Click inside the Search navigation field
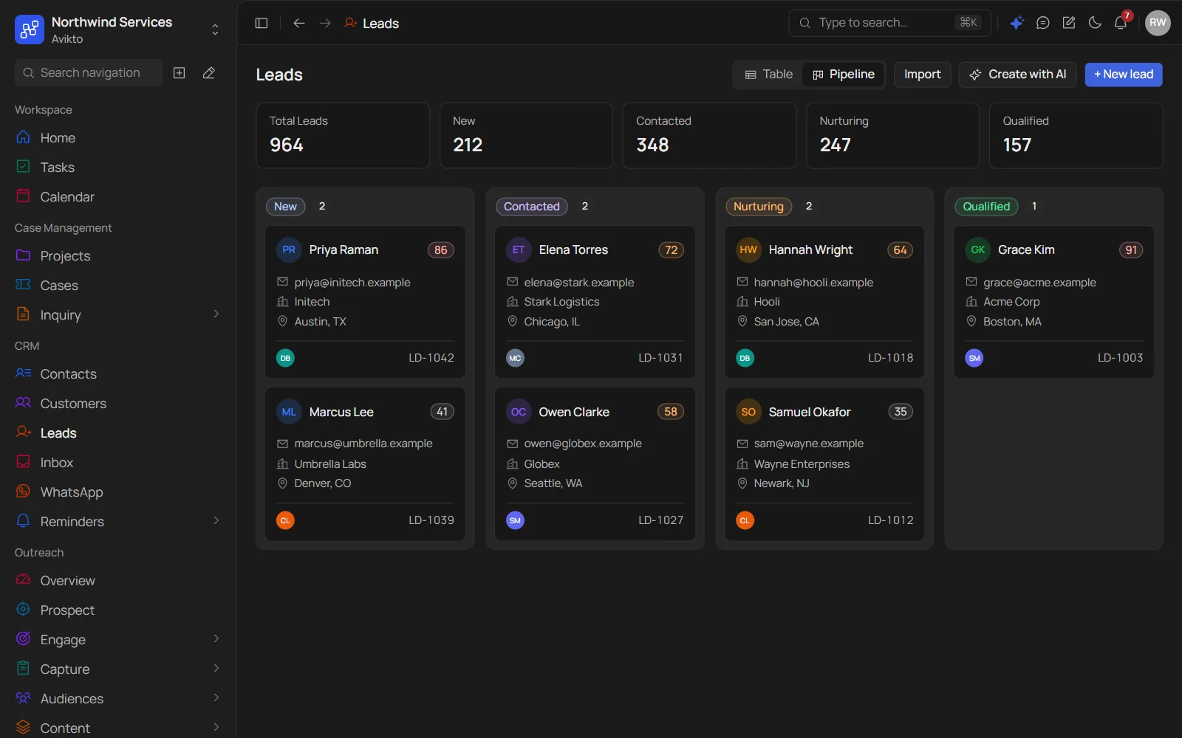The width and height of the screenshot is (1182, 738). (x=89, y=73)
